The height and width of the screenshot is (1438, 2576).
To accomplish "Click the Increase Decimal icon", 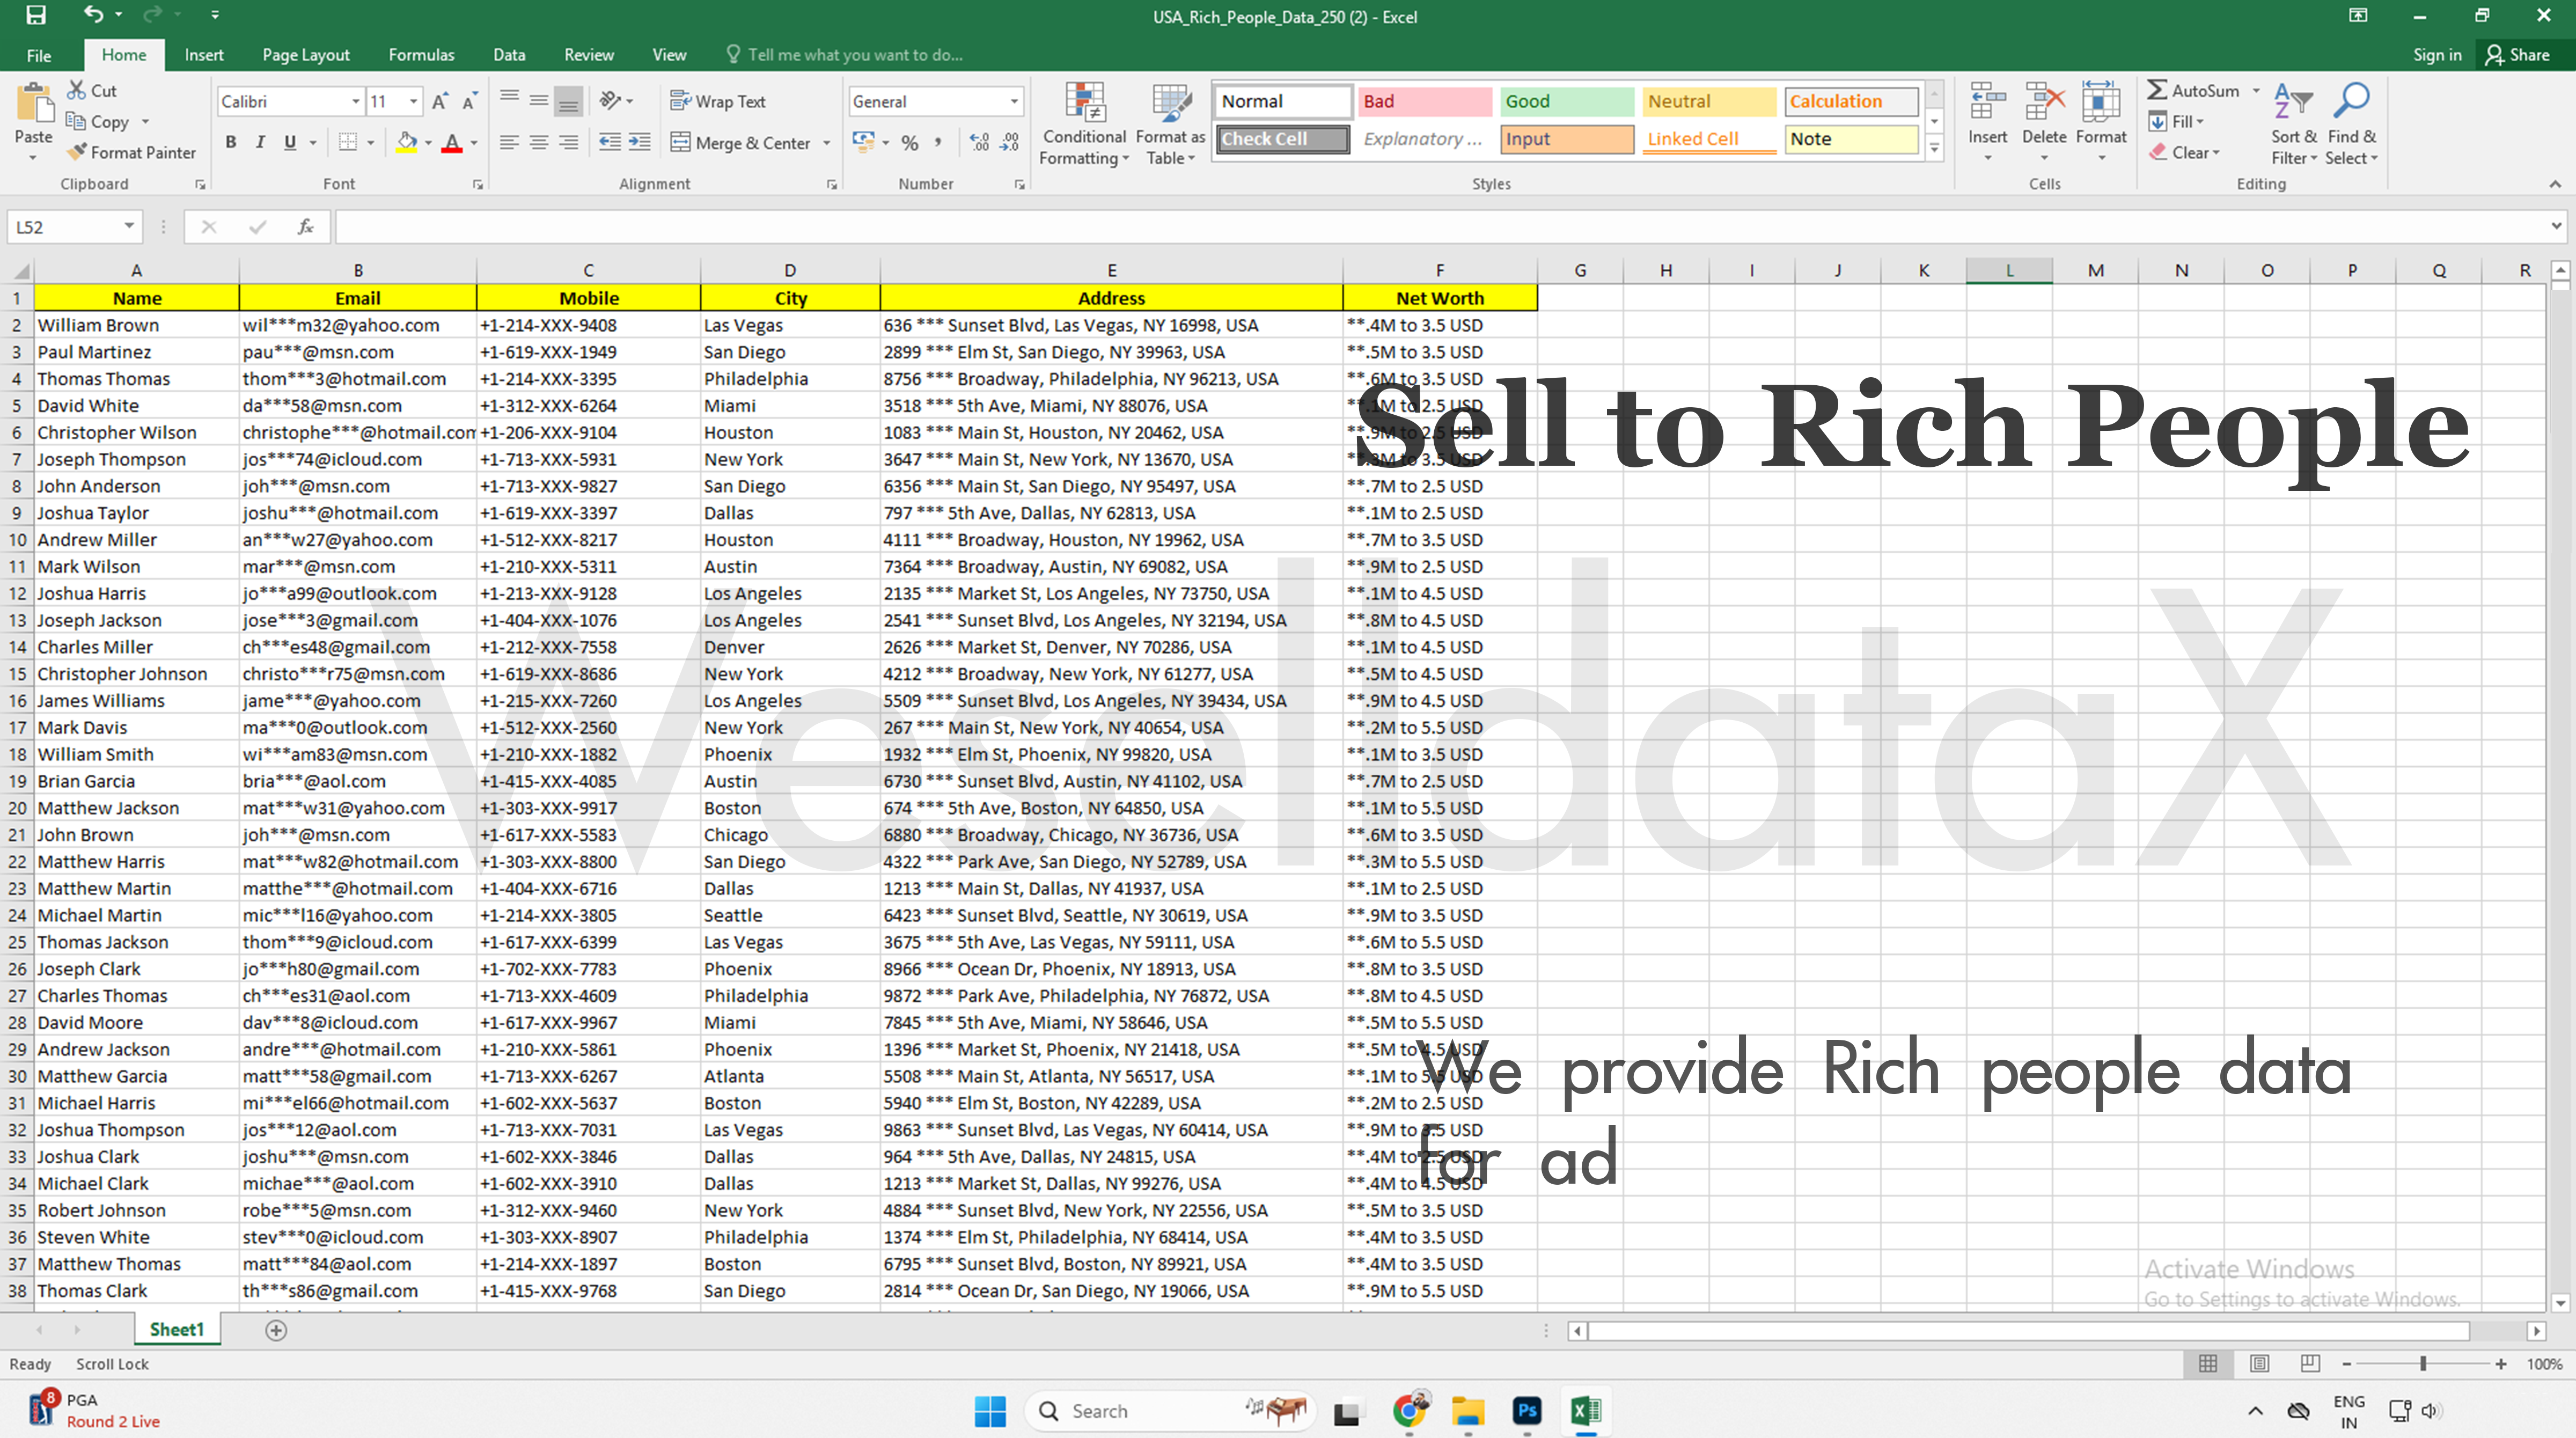I will (980, 142).
